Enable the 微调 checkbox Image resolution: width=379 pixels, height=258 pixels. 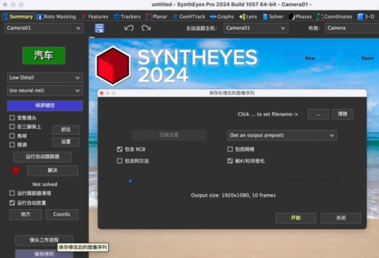12,145
